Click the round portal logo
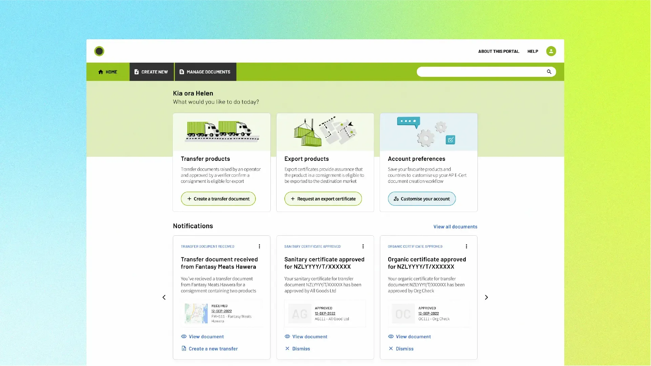651x366 pixels. pos(99,51)
